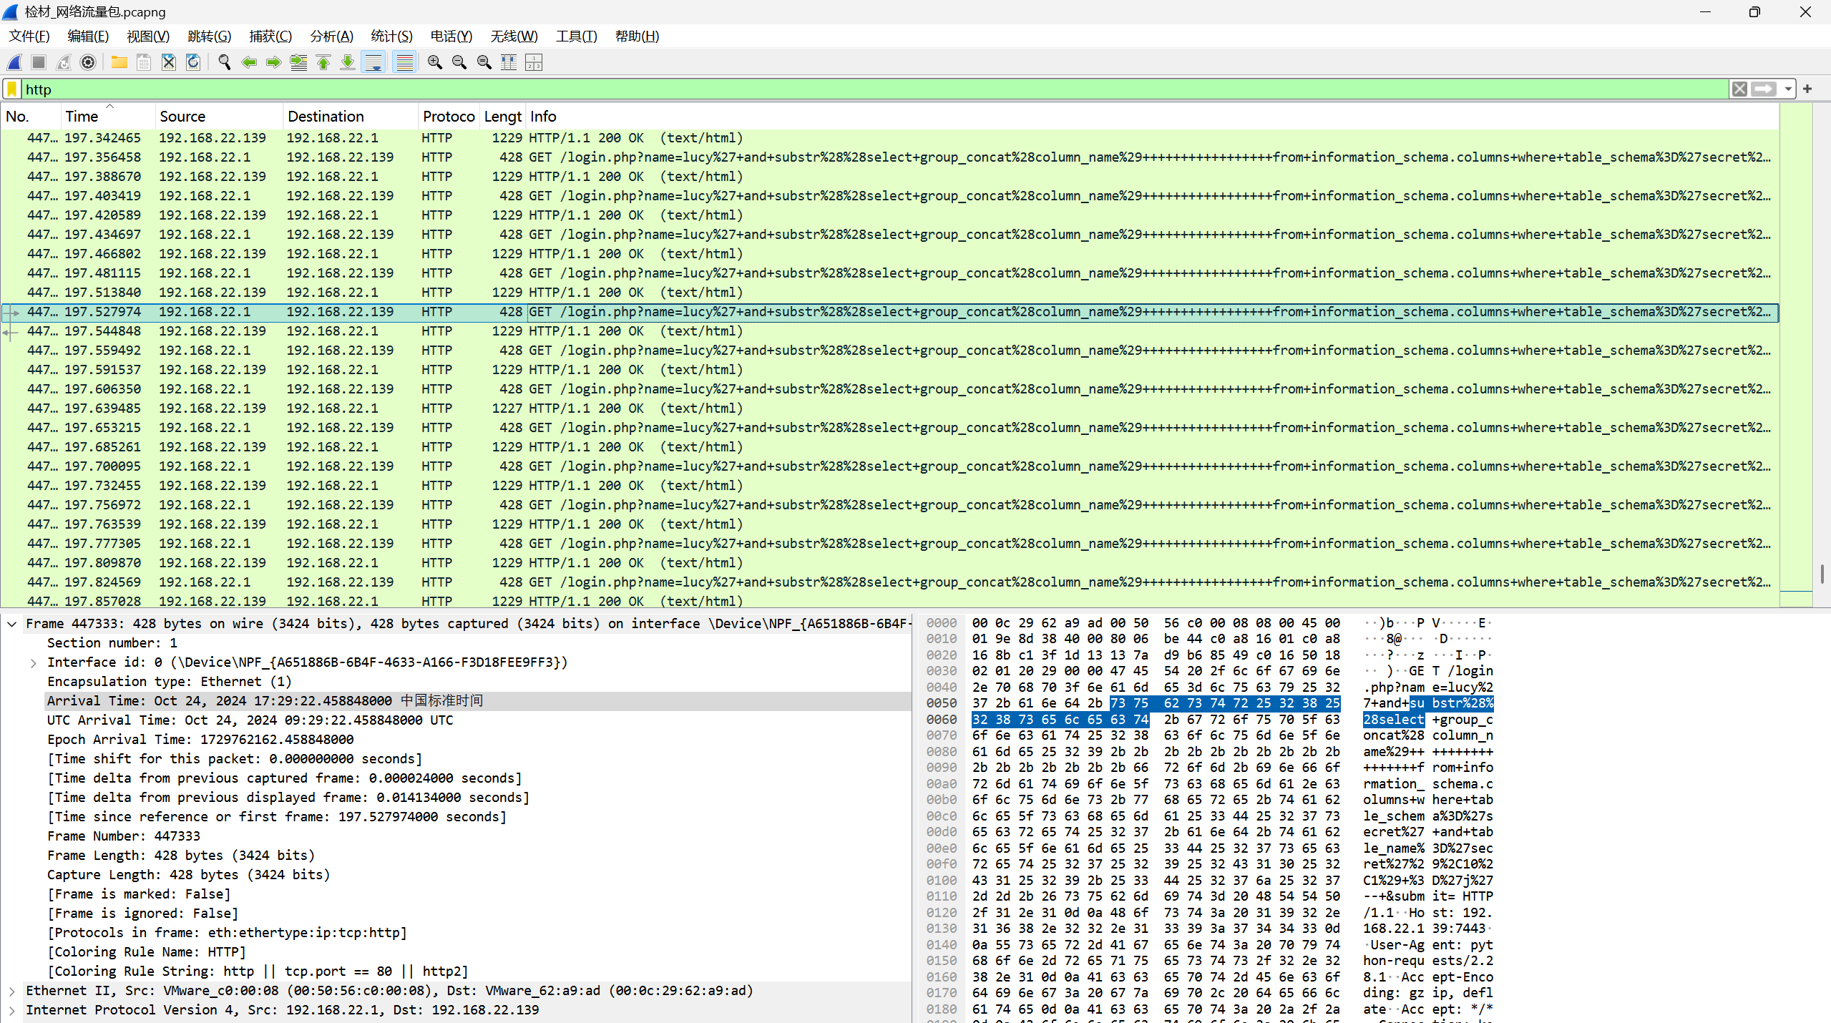Click the display filter bookmark icon

point(12,89)
